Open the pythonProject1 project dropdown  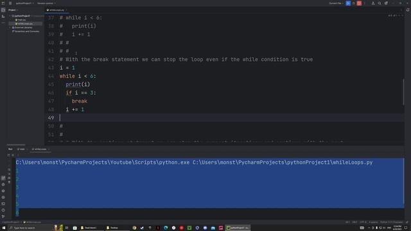point(24,3)
